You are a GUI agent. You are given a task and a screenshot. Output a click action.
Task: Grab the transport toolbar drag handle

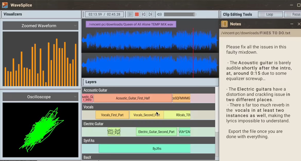click(x=83, y=14)
